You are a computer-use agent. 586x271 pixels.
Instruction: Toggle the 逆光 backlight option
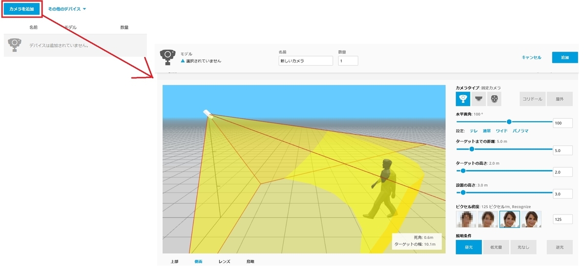560,247
